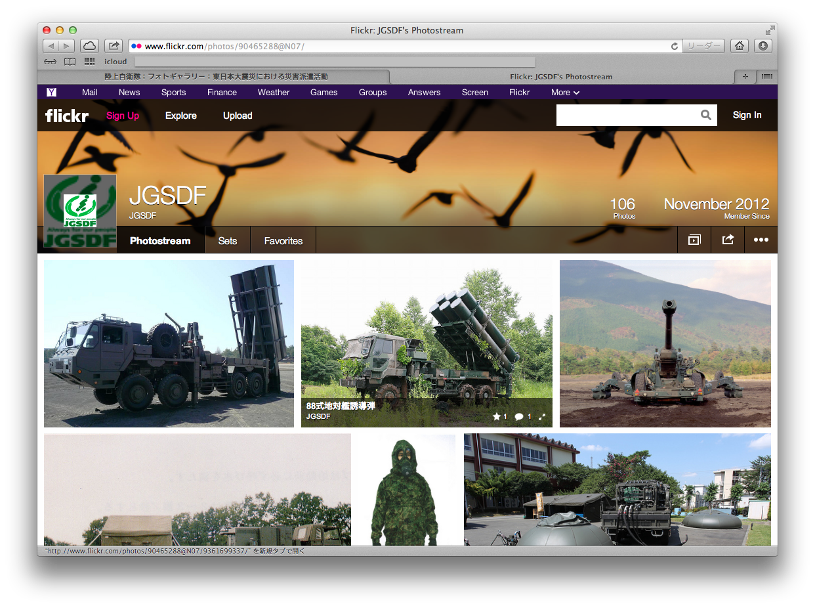Click the Upload link
Viewport: 815px width, 608px height.
tap(238, 116)
